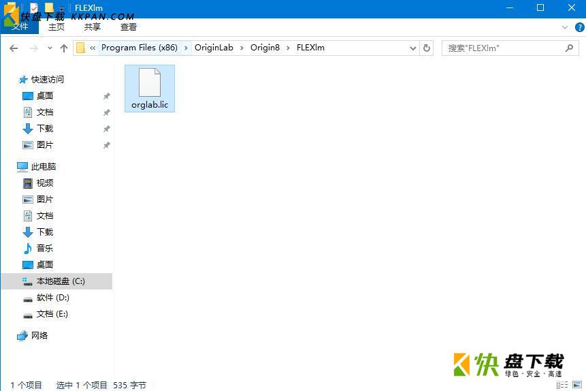Image resolution: width=586 pixels, height=391 pixels.
Task: Select the orglab.lic file
Action: [150, 89]
